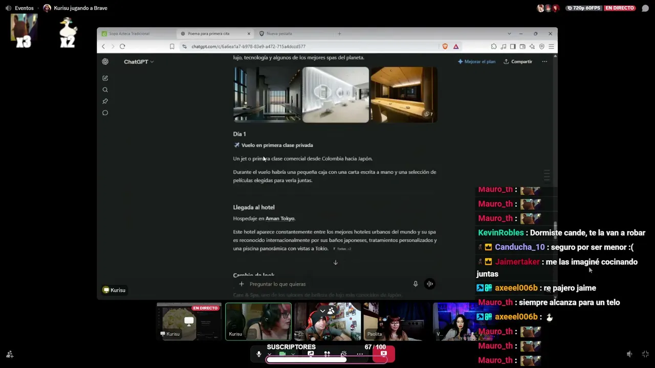Open the white spa room image

(x=336, y=95)
